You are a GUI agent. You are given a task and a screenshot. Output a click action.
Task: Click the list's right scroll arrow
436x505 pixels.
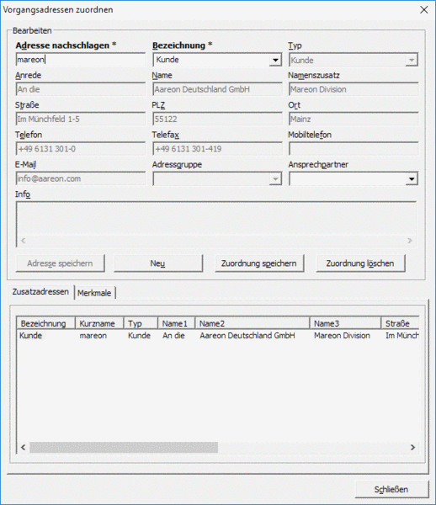(x=412, y=448)
